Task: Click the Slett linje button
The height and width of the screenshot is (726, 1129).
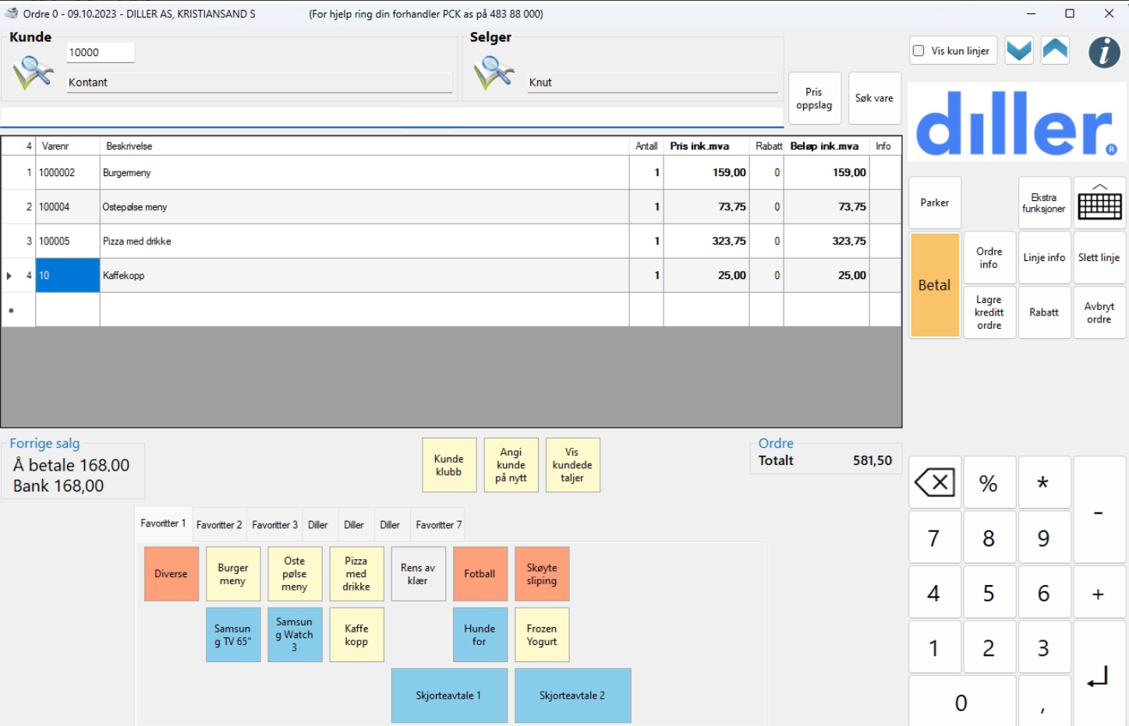Action: (x=1099, y=258)
